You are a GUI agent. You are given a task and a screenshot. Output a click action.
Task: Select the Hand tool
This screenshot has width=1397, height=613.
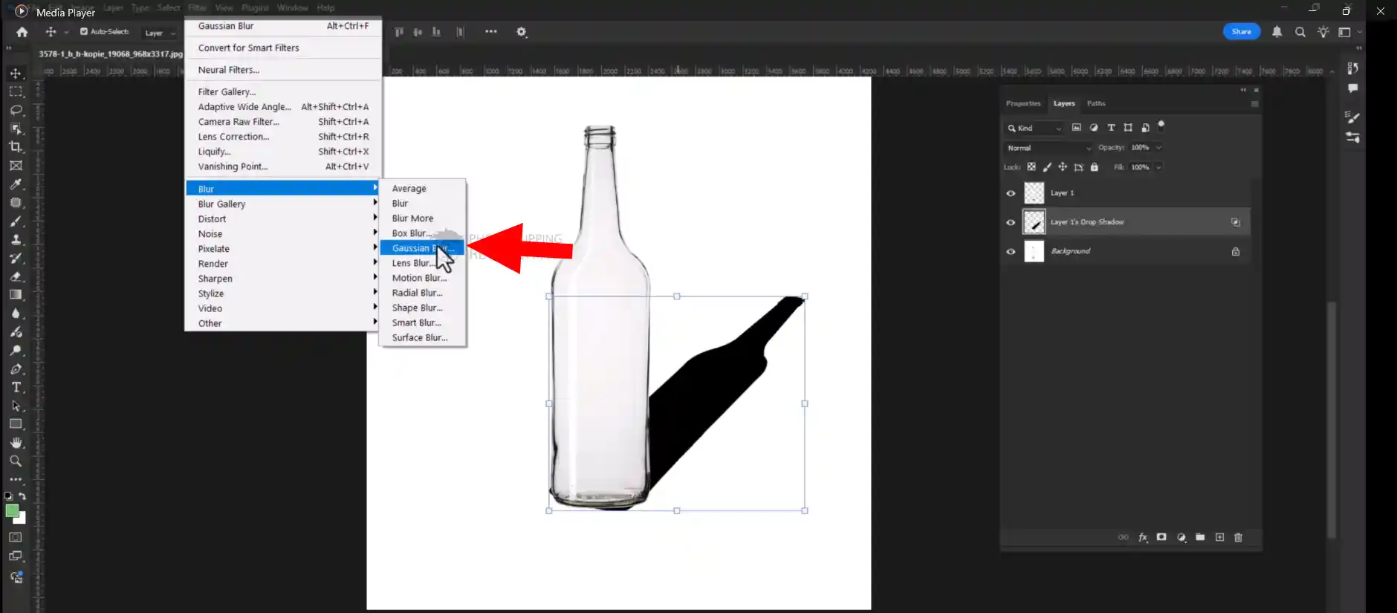(16, 443)
